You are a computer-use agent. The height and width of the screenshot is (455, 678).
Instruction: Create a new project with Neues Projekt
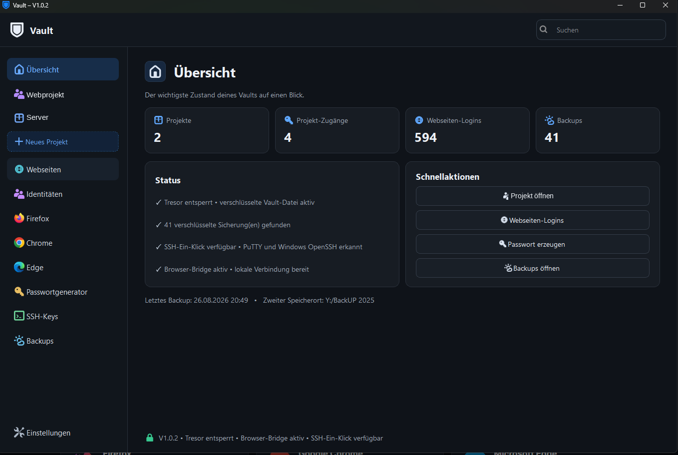coord(63,142)
